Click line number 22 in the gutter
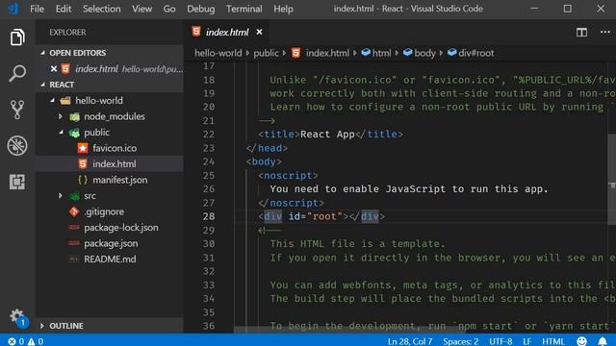The height and width of the screenshot is (346, 616). point(209,135)
